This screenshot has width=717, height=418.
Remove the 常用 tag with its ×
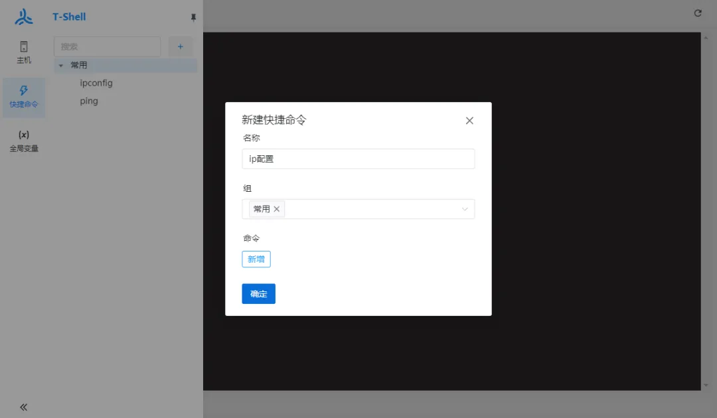[276, 208]
